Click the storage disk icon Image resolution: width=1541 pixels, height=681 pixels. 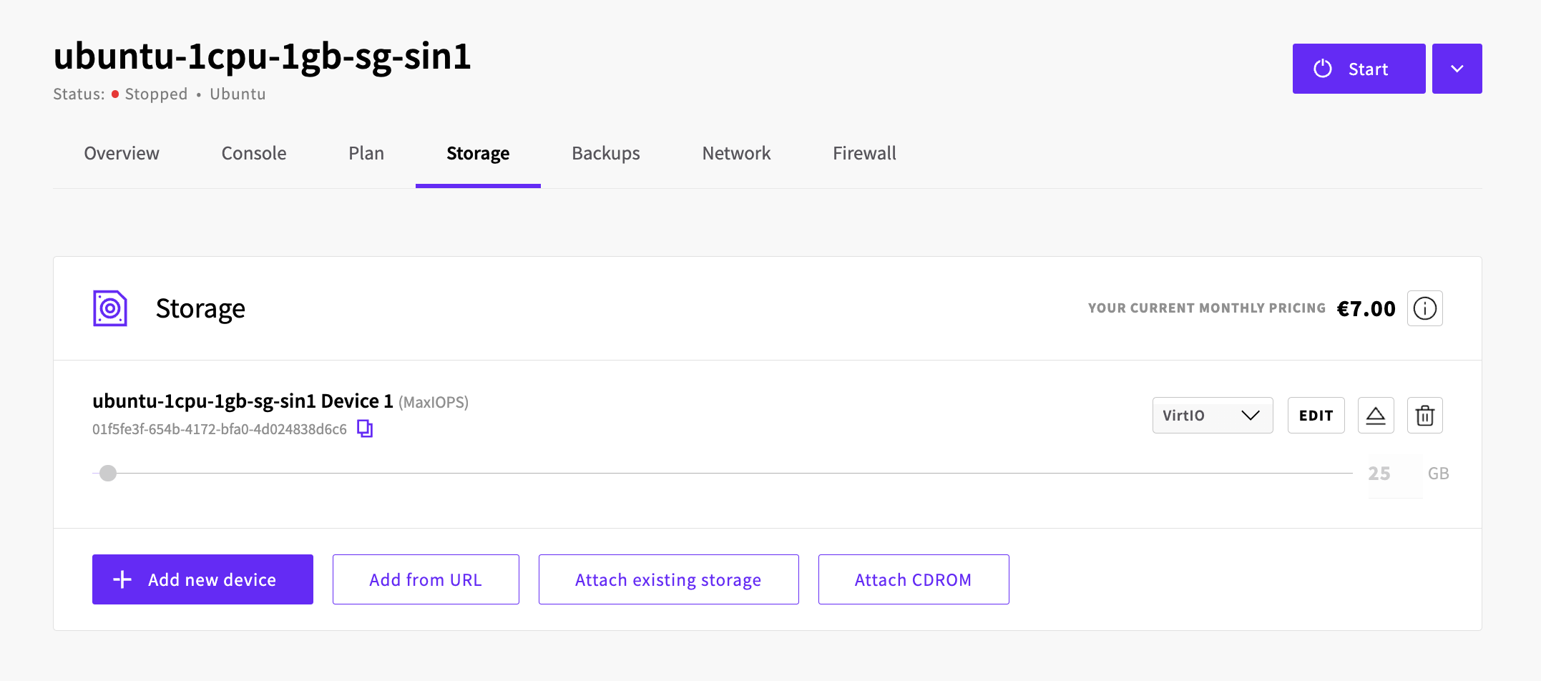tap(110, 308)
